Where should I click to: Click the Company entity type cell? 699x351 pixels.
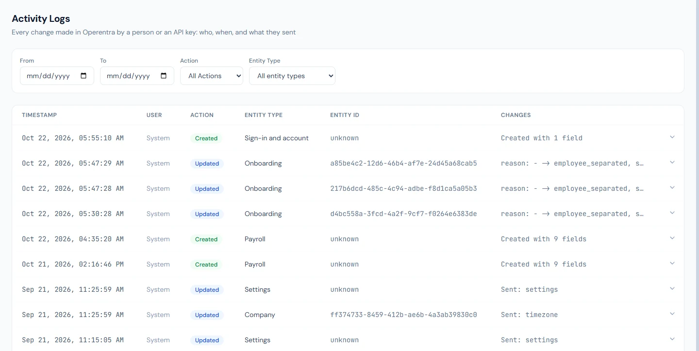point(260,315)
